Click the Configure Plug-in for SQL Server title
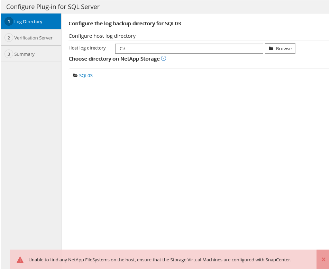The width and height of the screenshot is (330, 270). (x=53, y=7)
